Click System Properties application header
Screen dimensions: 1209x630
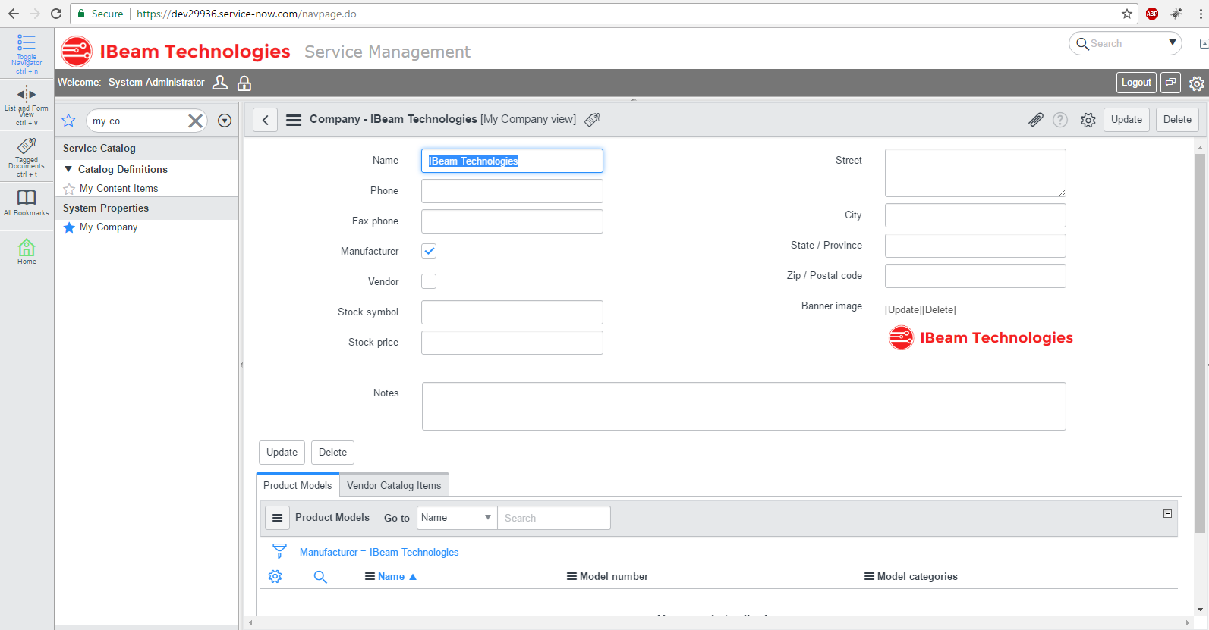(146, 208)
